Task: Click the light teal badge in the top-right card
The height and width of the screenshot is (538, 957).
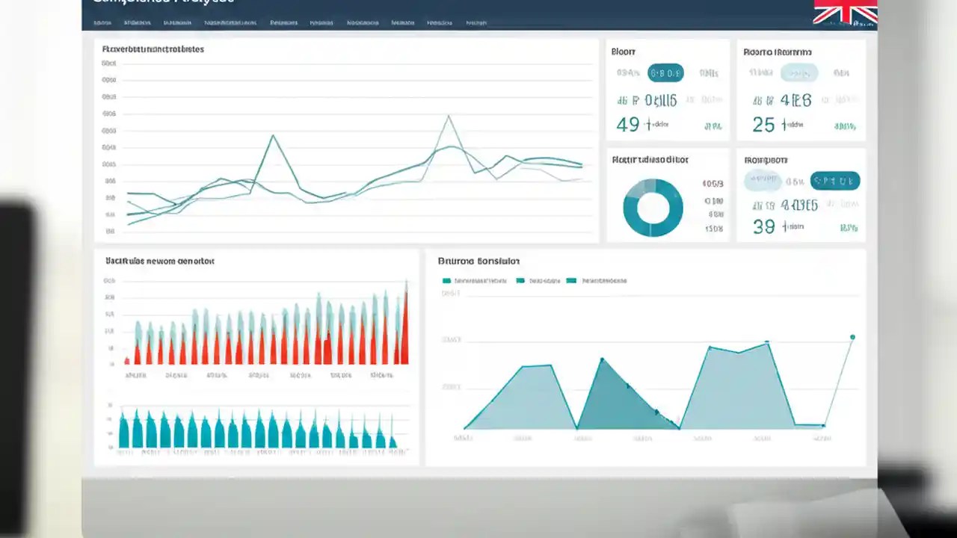Action: click(x=799, y=72)
